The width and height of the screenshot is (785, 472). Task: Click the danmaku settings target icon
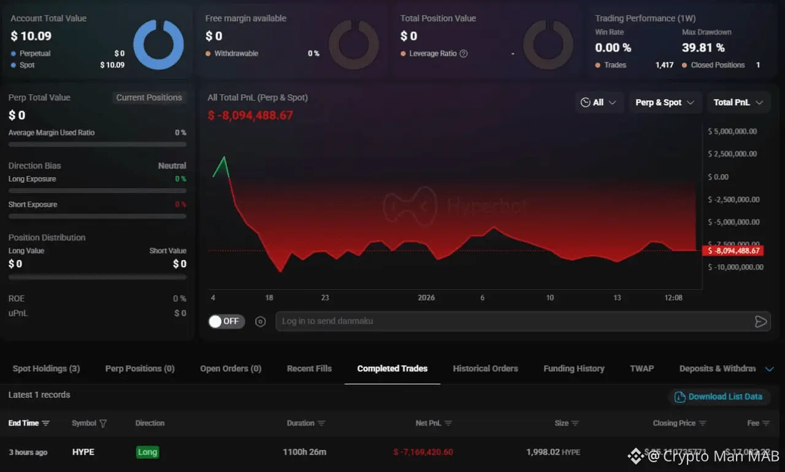pos(261,322)
